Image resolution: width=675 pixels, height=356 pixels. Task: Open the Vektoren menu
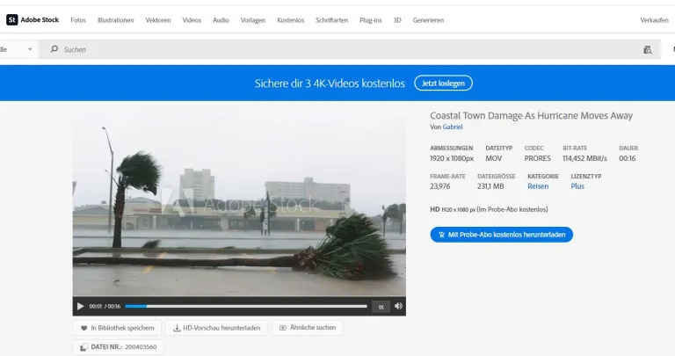(x=158, y=20)
